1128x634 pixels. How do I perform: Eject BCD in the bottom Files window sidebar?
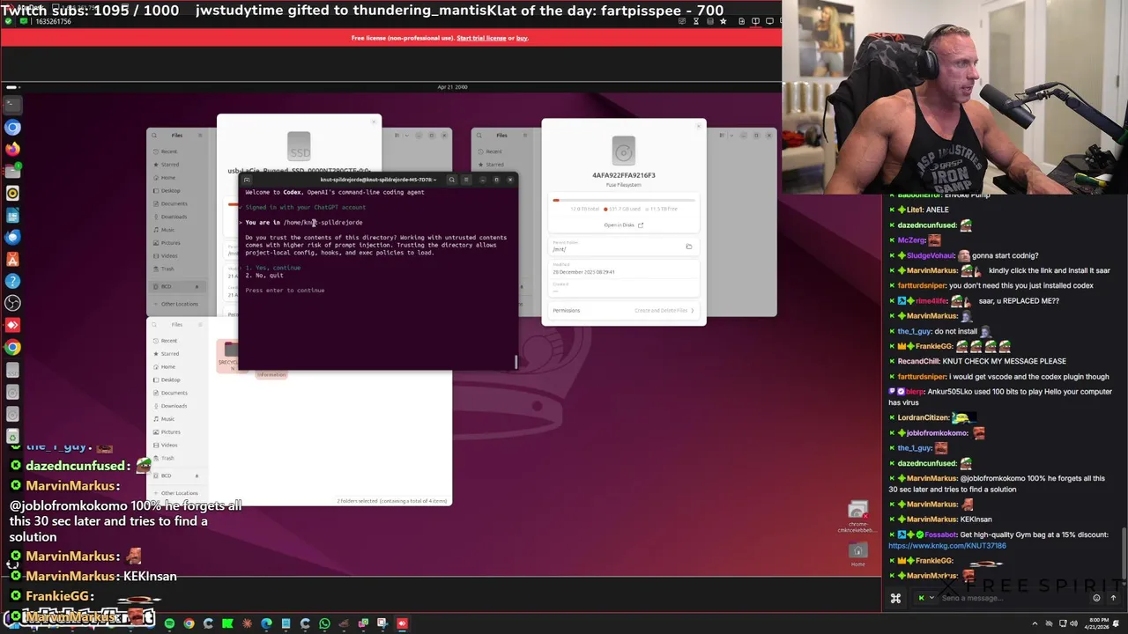click(x=197, y=475)
